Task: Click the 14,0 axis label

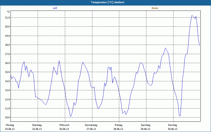Action: coord(8,81)
